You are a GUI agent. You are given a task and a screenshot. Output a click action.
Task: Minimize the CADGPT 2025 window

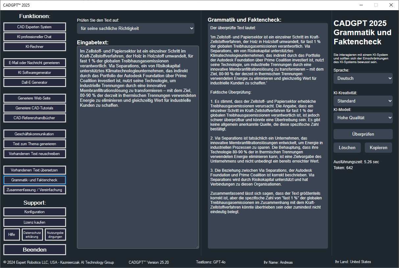[x=361, y=5]
